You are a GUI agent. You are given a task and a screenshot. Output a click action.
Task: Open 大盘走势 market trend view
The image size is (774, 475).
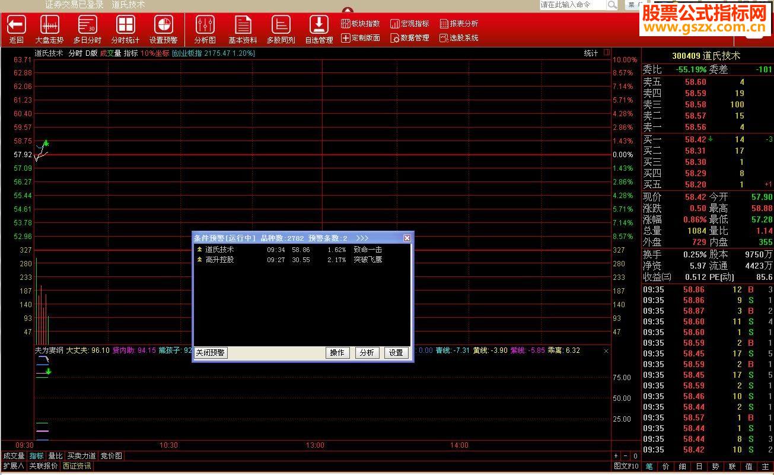pyautogui.click(x=49, y=30)
